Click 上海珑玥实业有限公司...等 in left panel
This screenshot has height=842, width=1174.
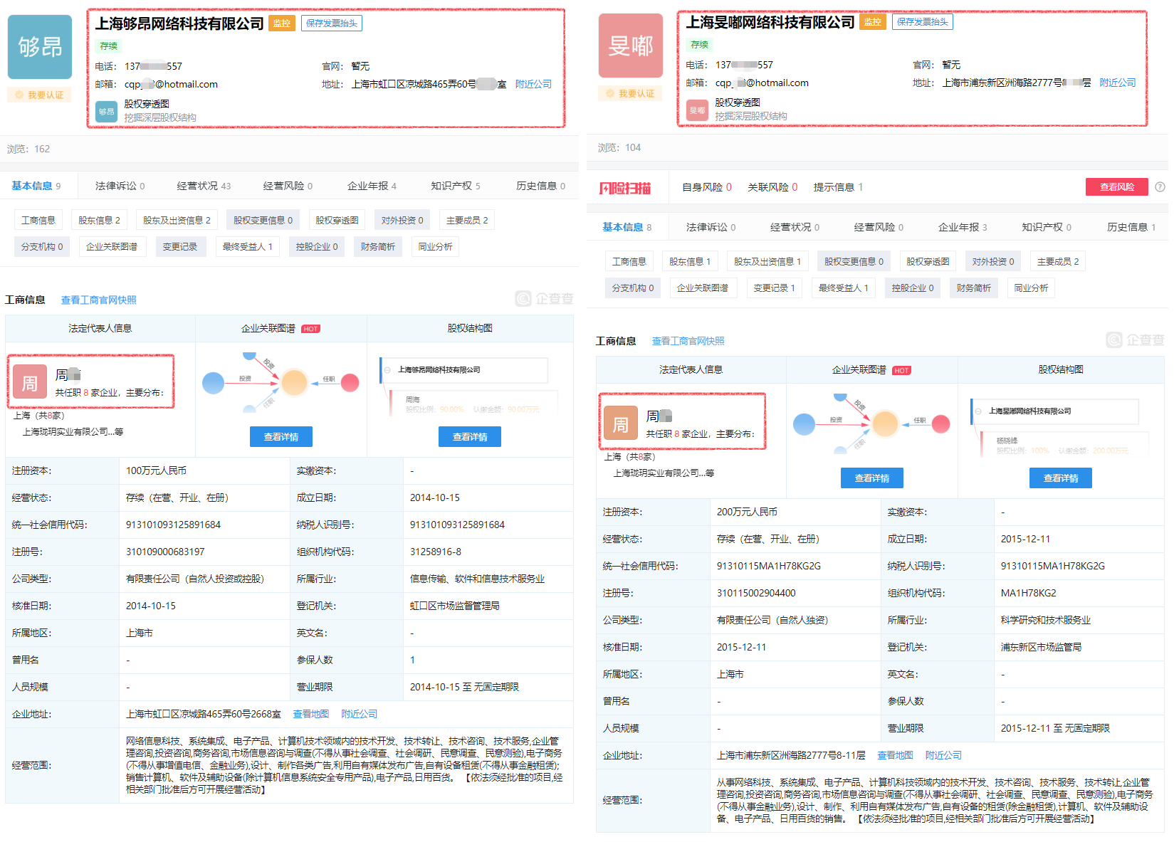[x=73, y=432]
